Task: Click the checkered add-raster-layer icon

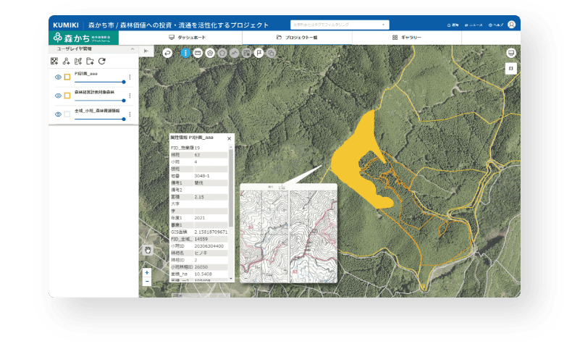Action: pos(54,62)
